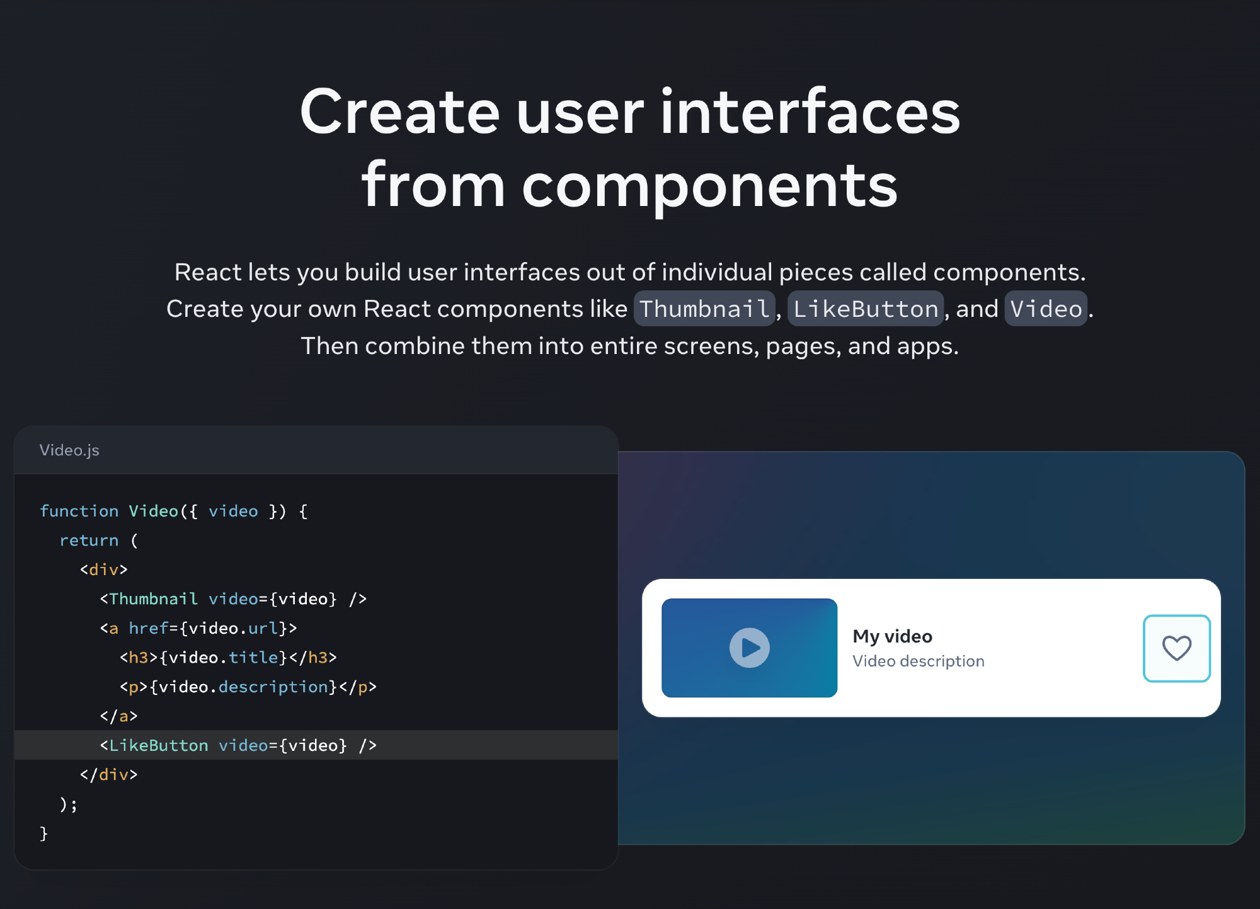The width and height of the screenshot is (1260, 909).
Task: Click the LikeButton inline code badge
Action: [865, 309]
